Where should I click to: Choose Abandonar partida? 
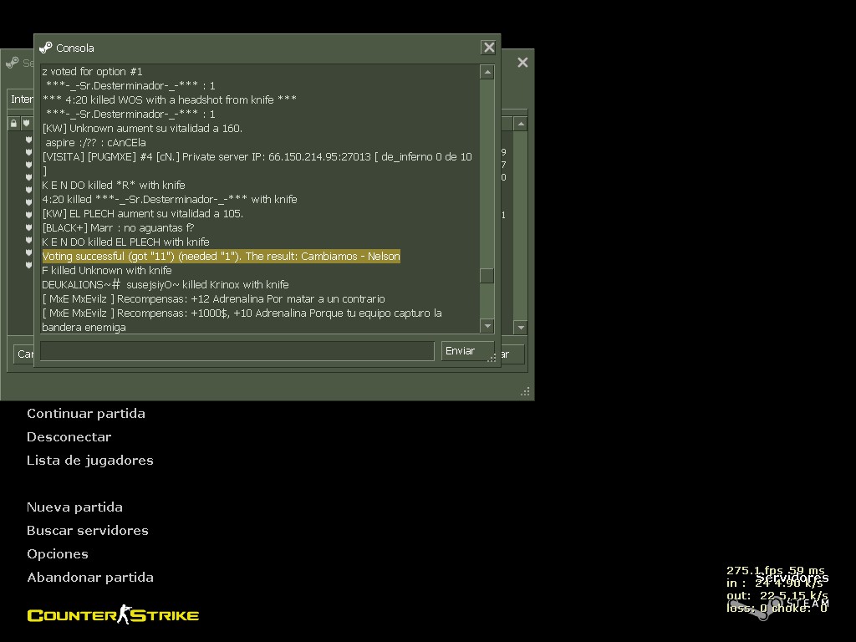(90, 577)
